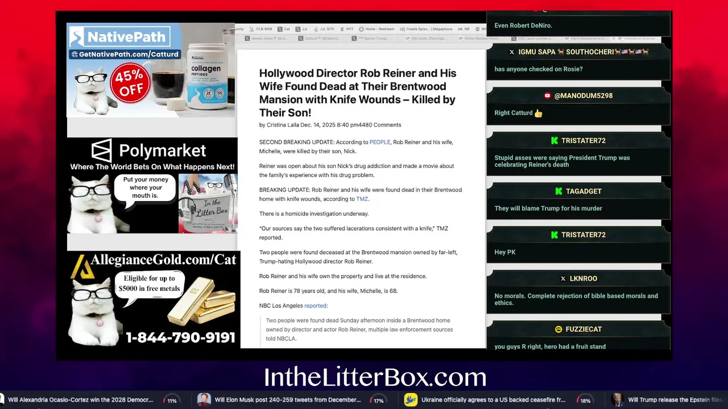Click the 11% gauge in ticker

172,400
